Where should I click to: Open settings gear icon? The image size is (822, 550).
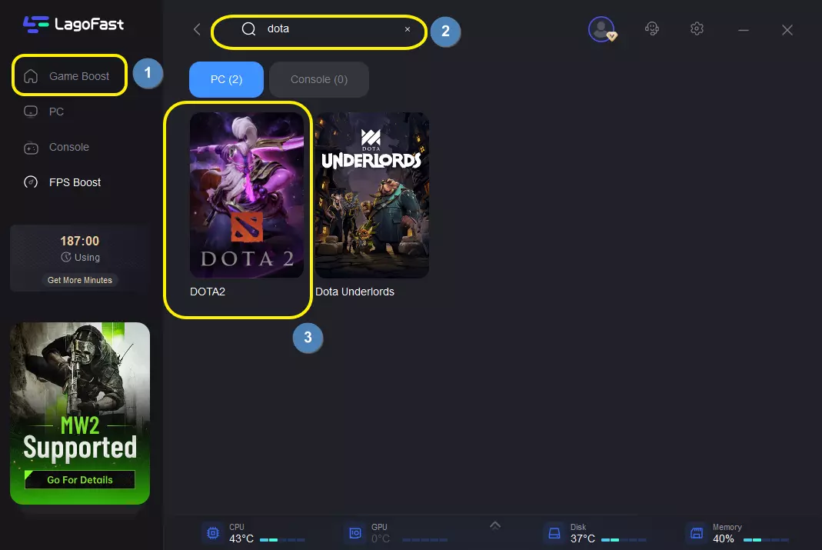(697, 29)
